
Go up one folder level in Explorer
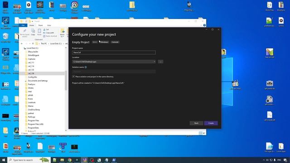pos(33,43)
